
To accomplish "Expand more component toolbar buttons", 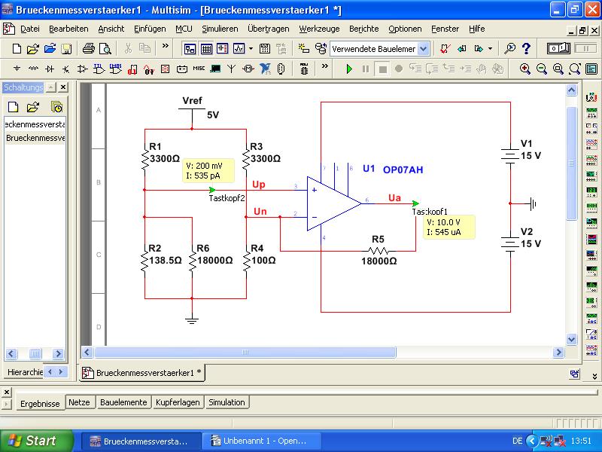I will click(325, 66).
